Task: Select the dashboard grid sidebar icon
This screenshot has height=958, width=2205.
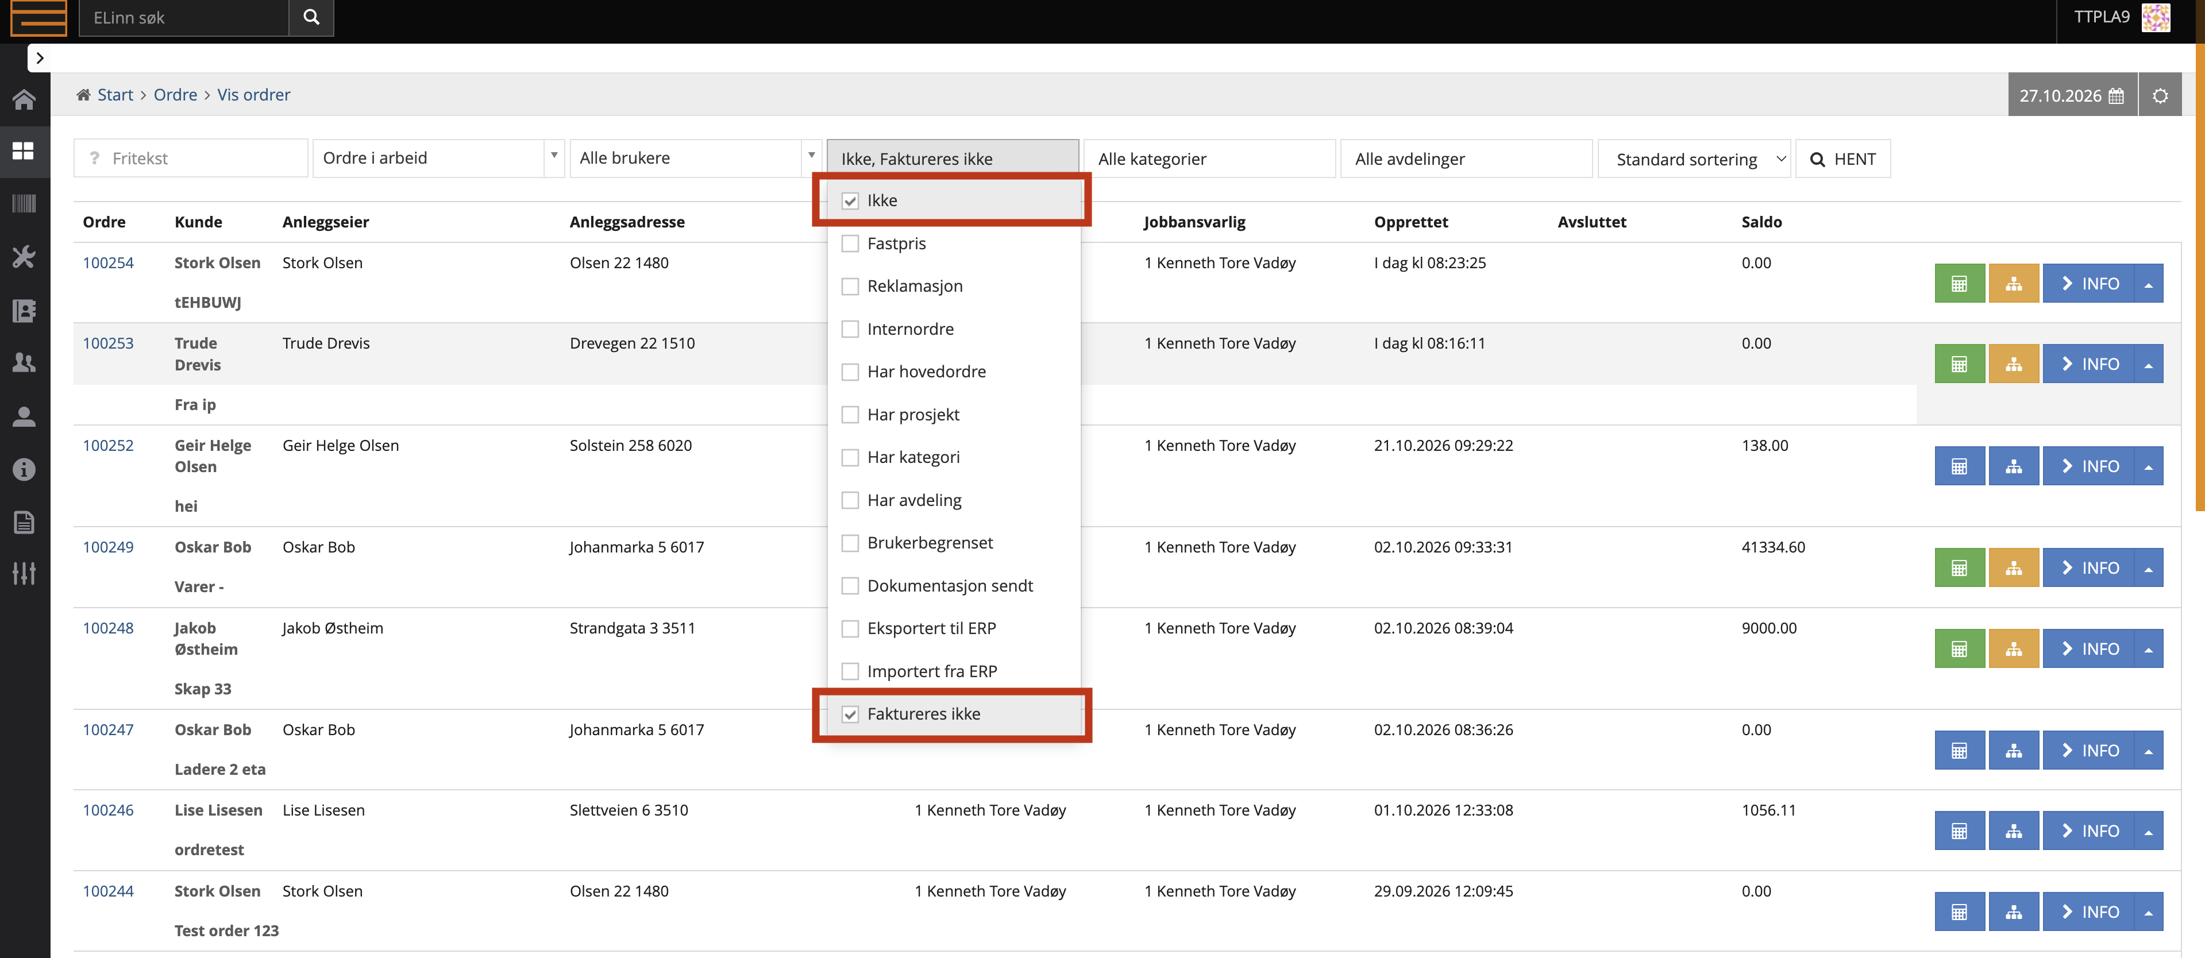Action: (x=24, y=152)
